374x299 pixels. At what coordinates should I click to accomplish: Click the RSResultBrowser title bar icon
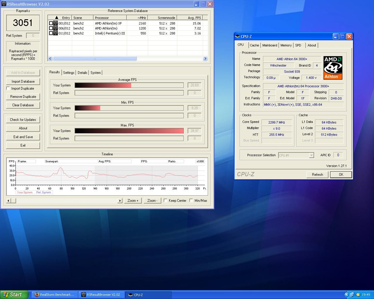(4, 4)
